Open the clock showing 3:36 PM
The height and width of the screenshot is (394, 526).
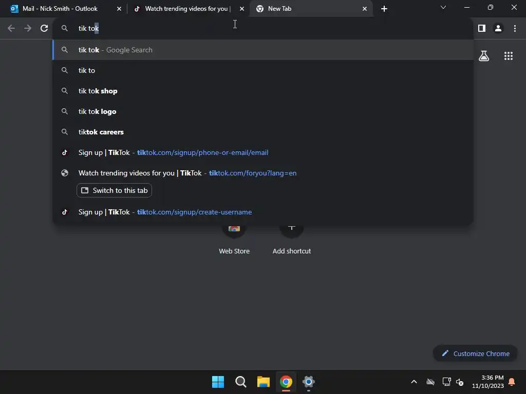[488, 382]
